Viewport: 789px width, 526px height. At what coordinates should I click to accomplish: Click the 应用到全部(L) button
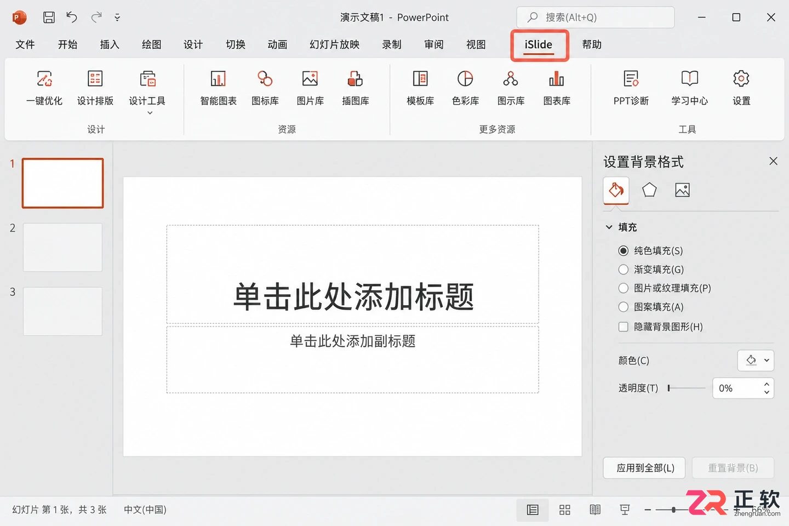644,468
